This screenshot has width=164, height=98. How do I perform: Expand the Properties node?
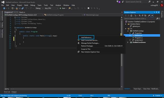pyautogui.click(x=130, y=33)
